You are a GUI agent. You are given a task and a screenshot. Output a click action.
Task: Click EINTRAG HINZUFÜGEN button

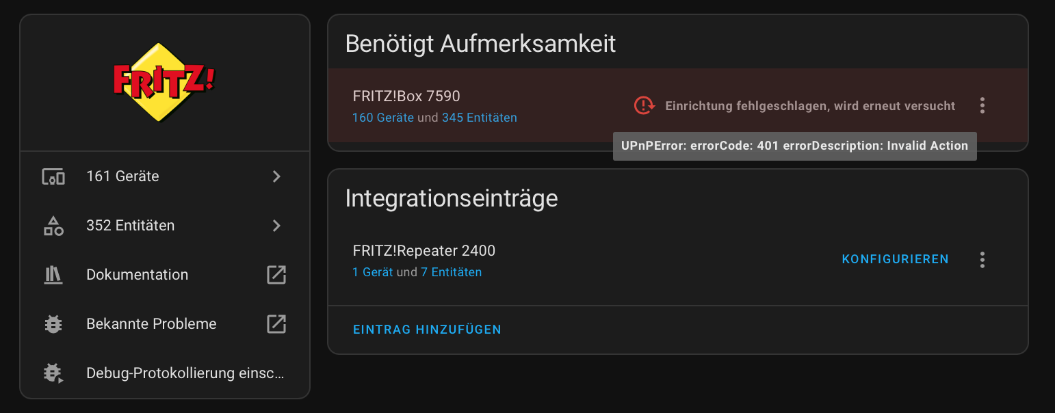click(x=427, y=330)
